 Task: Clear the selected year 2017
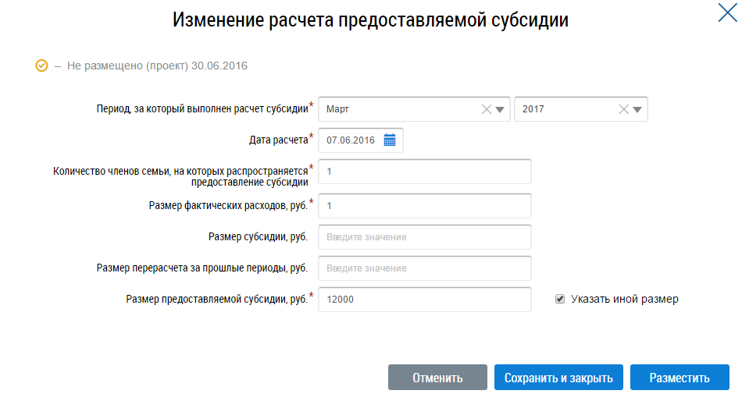click(x=623, y=109)
